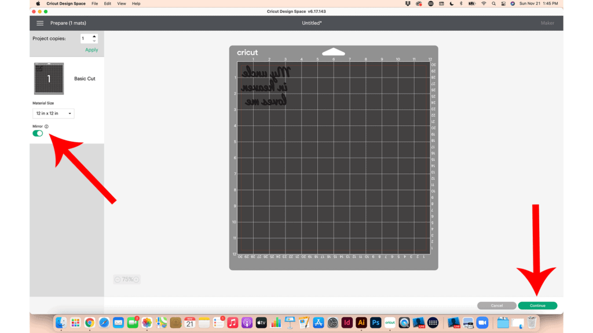The image size is (593, 333).
Task: Open the hamburger menu in Design Space
Action: coord(40,23)
